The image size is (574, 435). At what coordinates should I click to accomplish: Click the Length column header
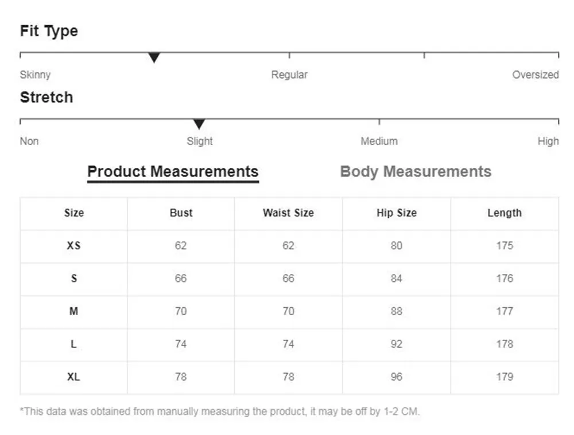click(x=504, y=213)
